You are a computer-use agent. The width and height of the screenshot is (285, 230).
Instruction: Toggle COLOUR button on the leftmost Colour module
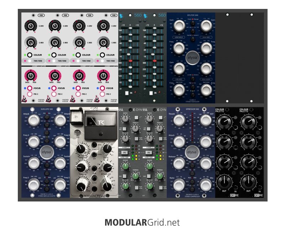(x=30, y=55)
